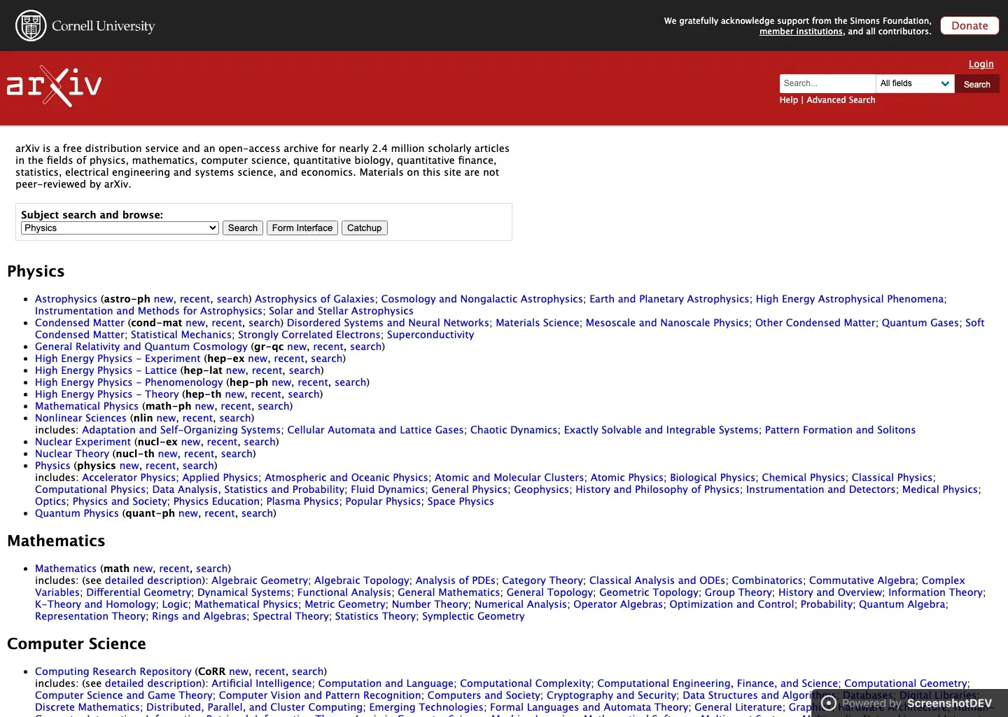
Task: Open the All fields dropdown
Action: [915, 83]
